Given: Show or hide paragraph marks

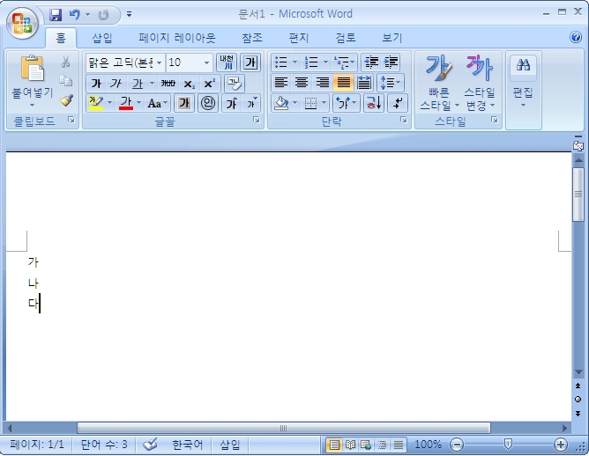Looking at the screenshot, I should 398,103.
